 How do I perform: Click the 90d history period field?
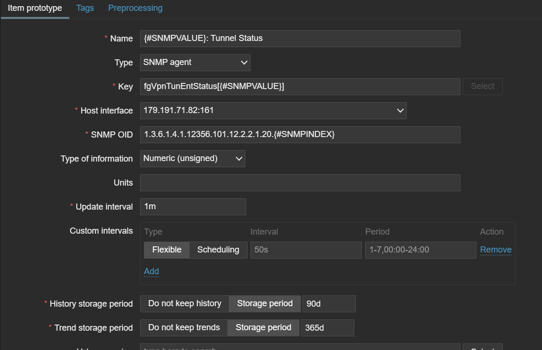click(x=329, y=304)
